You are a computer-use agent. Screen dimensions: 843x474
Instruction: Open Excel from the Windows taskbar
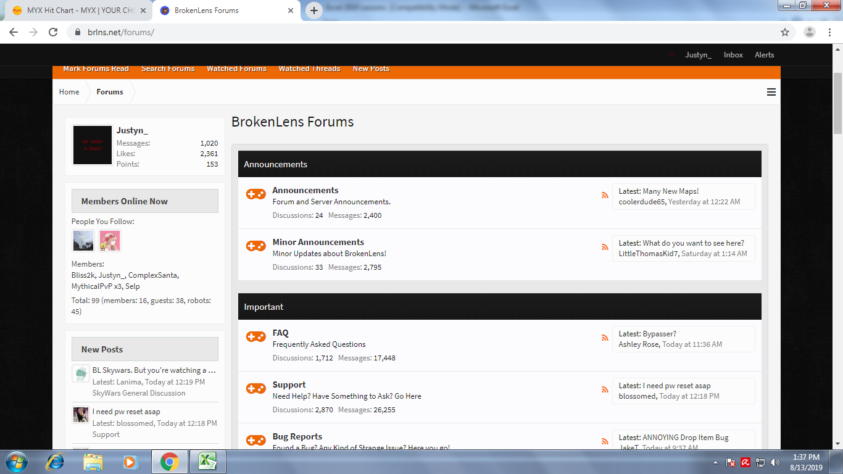click(x=207, y=462)
